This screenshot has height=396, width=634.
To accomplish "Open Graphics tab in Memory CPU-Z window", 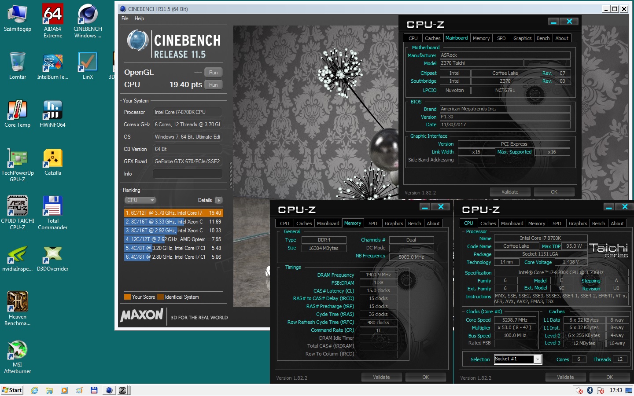I will [394, 224].
